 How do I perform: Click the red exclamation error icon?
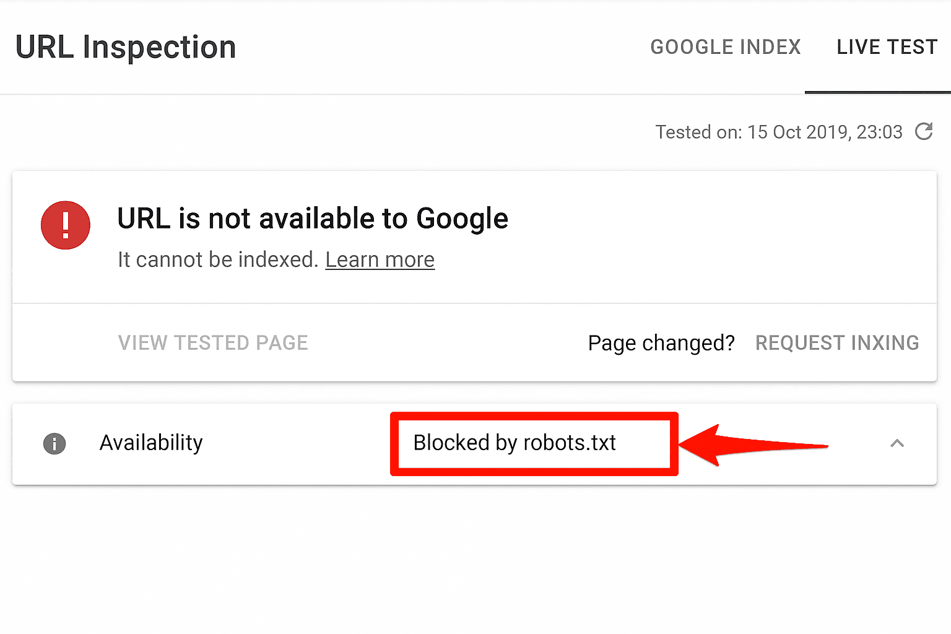(x=66, y=225)
